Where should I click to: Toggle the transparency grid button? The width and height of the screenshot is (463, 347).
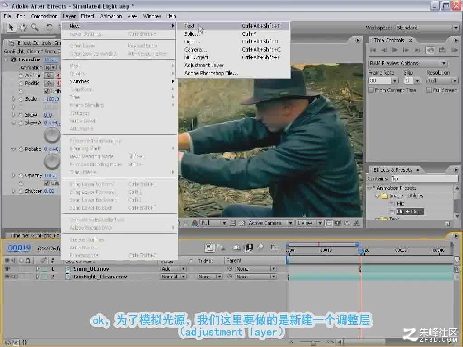pyautogui.click(x=242, y=223)
